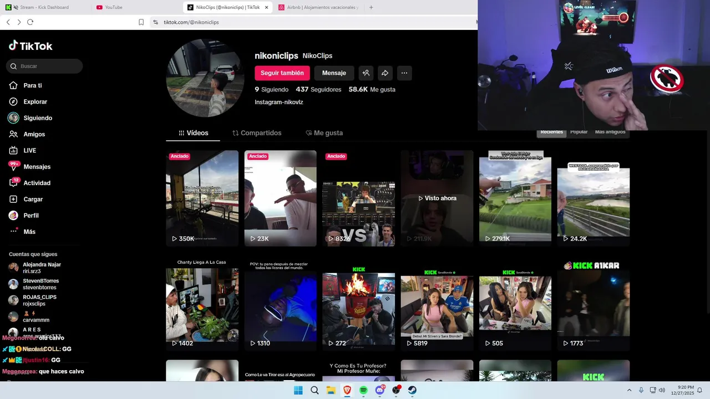Viewport: 710px width, 399px height.
Task: Open video with 279.1K views
Action: tap(515, 198)
